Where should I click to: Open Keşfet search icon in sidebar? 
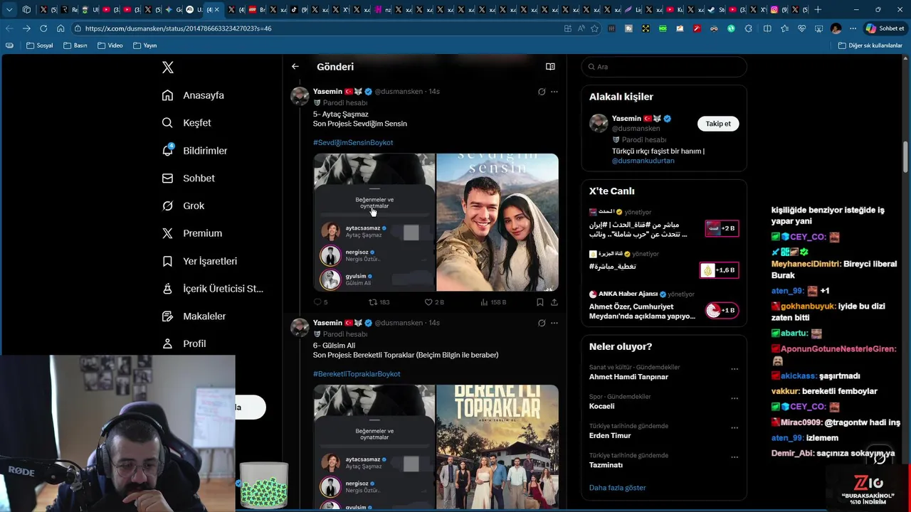pyautogui.click(x=167, y=123)
